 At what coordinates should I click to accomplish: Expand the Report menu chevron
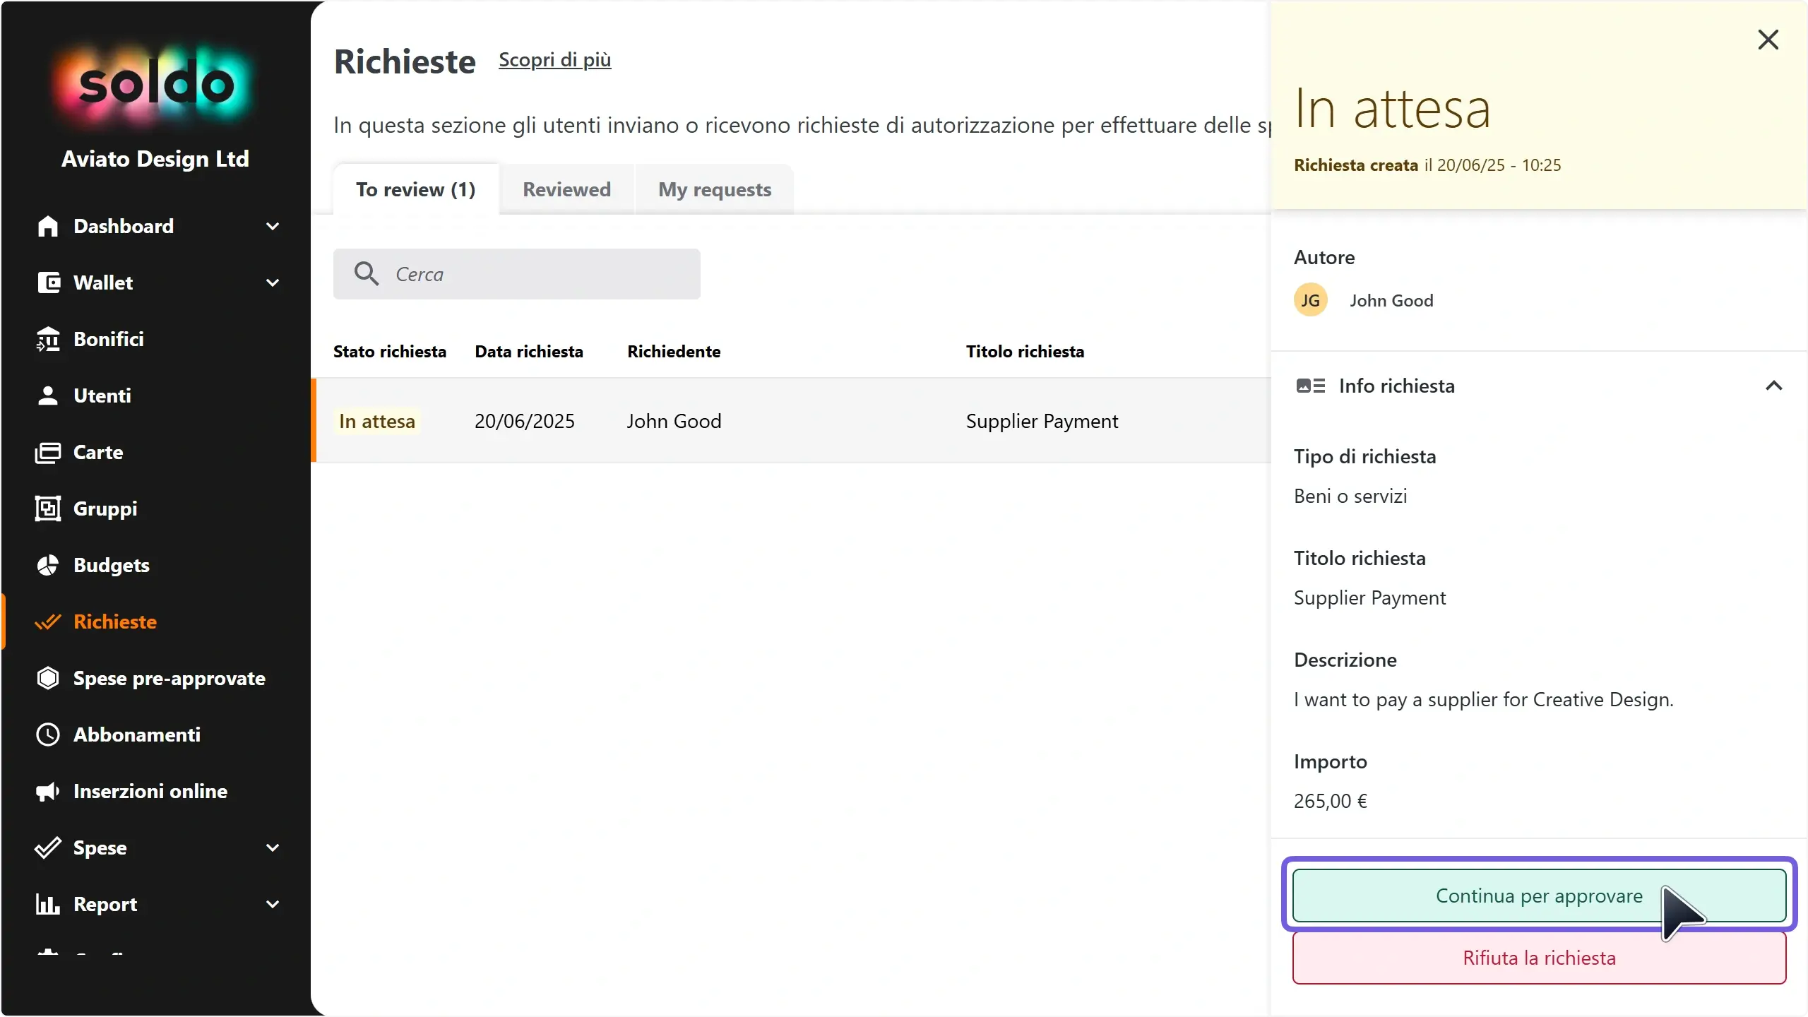(x=273, y=904)
